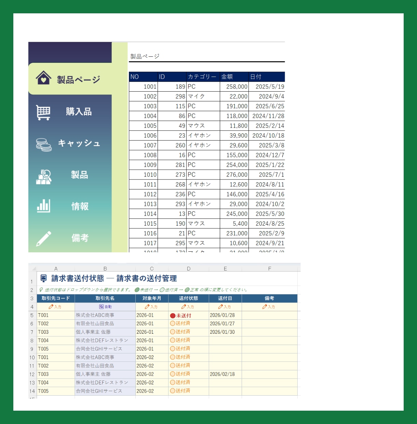Open 送付済 status cell for 株式会社DEFレストラン row 8
The width and height of the screenshot is (417, 424).
pos(188,340)
